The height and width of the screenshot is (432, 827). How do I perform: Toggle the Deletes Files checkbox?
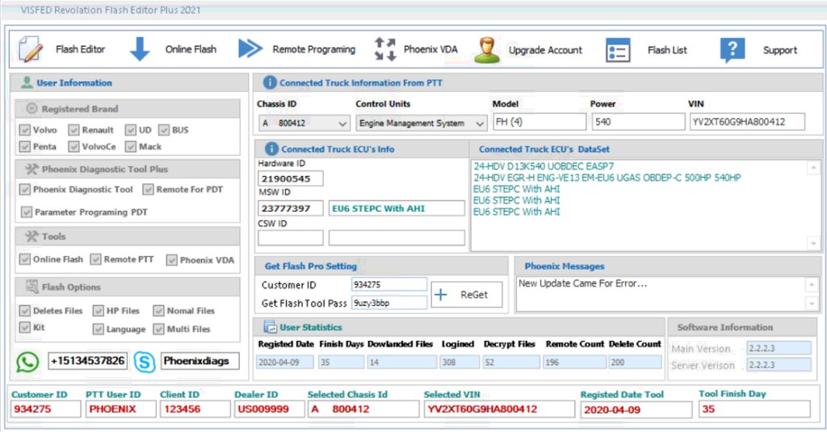point(25,311)
